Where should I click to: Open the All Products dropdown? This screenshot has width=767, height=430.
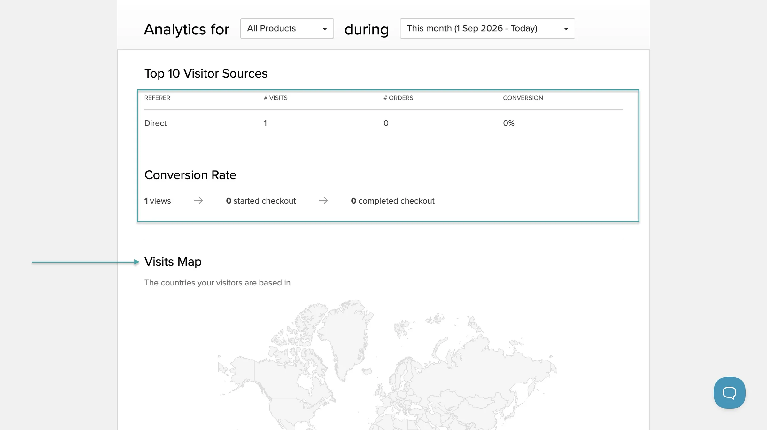pos(287,28)
